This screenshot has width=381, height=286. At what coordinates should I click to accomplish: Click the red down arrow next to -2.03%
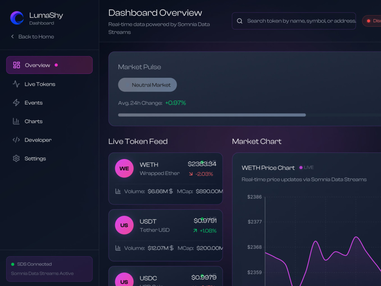point(191,174)
